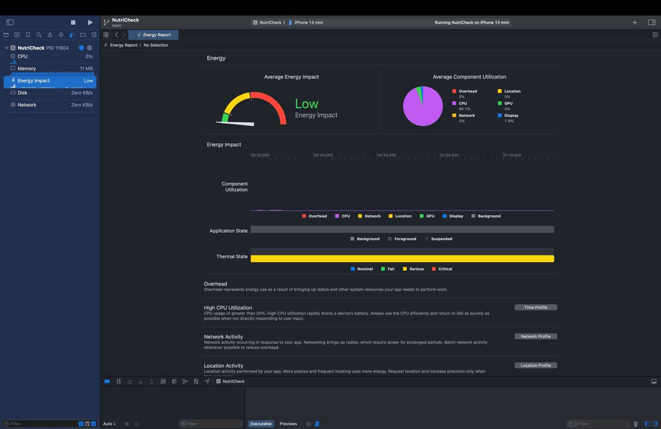Open the iPhone 13 mini destination selector

coord(308,23)
